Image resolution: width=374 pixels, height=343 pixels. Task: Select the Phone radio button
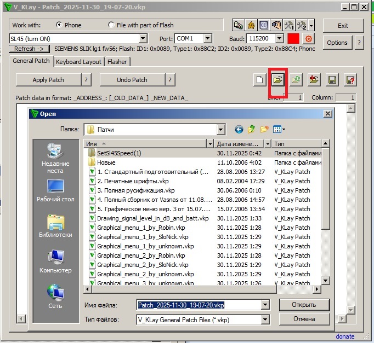(x=60, y=25)
